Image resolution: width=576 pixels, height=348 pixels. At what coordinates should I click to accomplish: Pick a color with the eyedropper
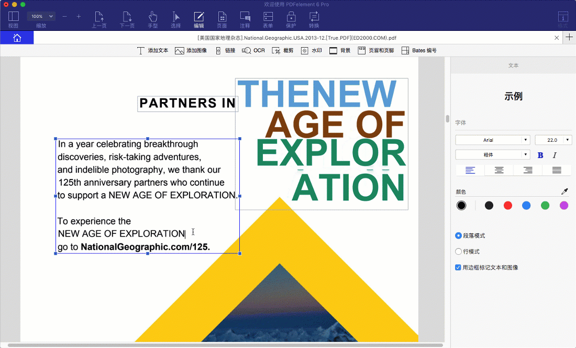(x=564, y=191)
